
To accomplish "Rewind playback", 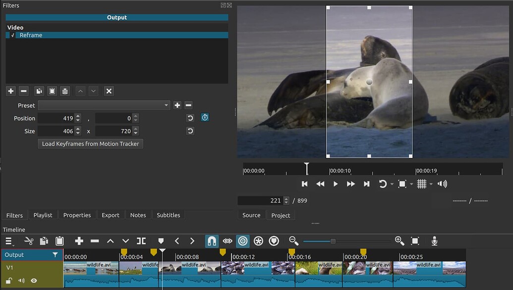I will (320, 184).
